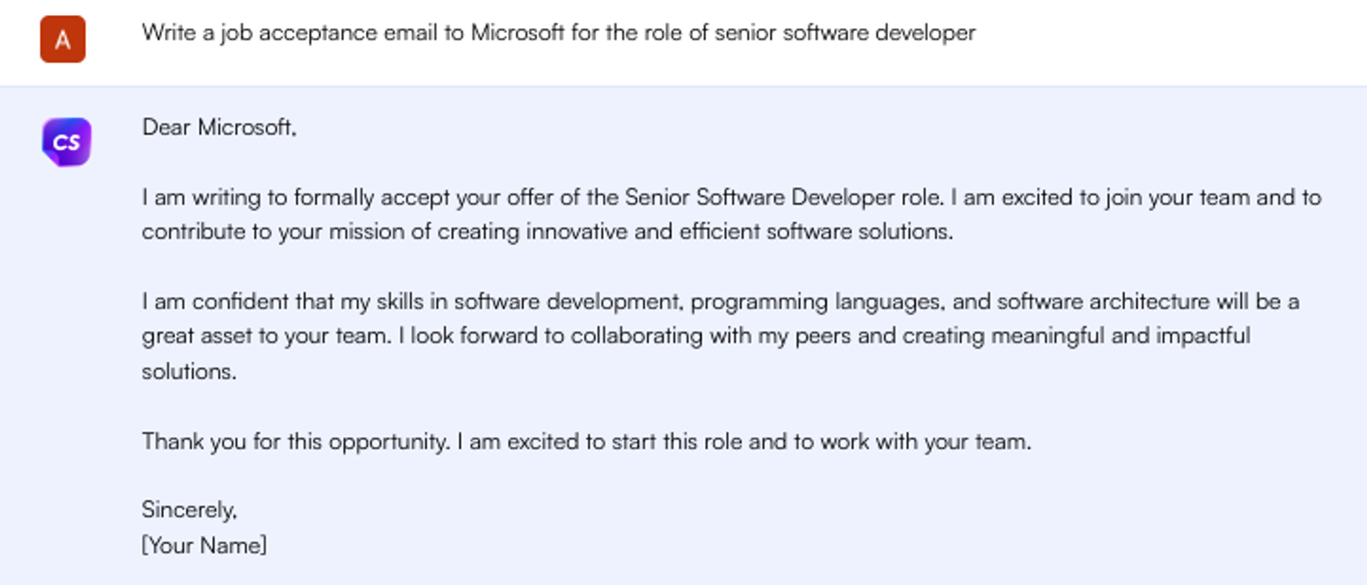Screen dimensions: 1367x585
Task: Click 'I am excited to start this role'
Action: [599, 442]
